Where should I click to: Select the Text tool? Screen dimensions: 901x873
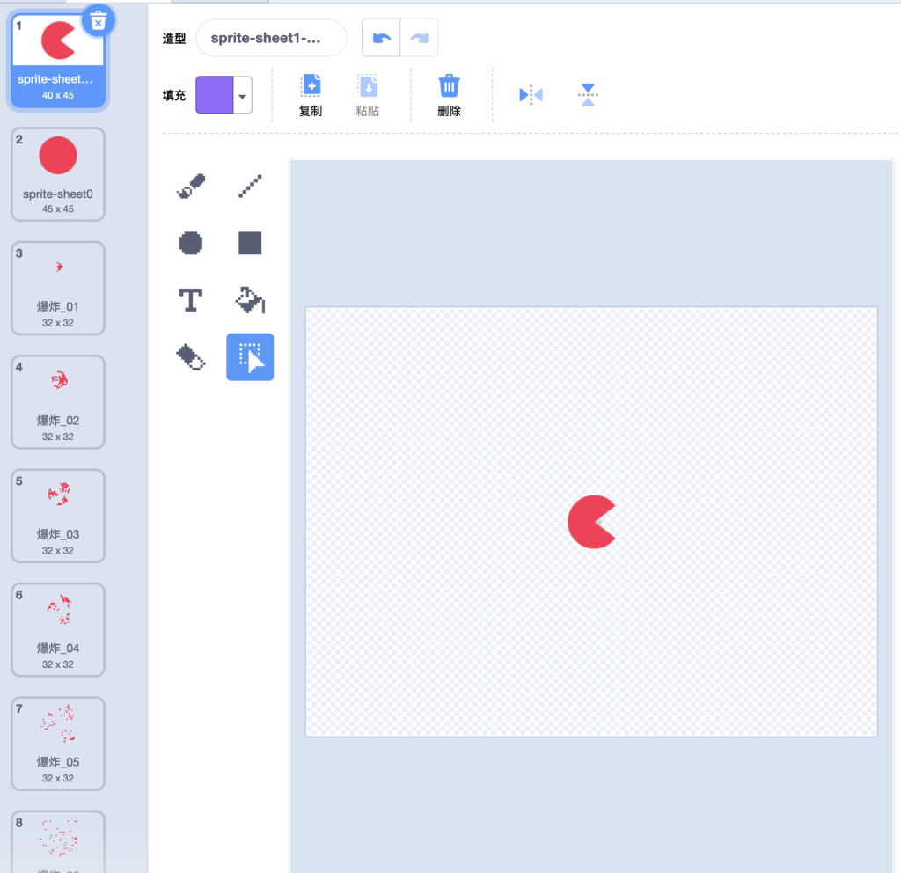tap(191, 300)
